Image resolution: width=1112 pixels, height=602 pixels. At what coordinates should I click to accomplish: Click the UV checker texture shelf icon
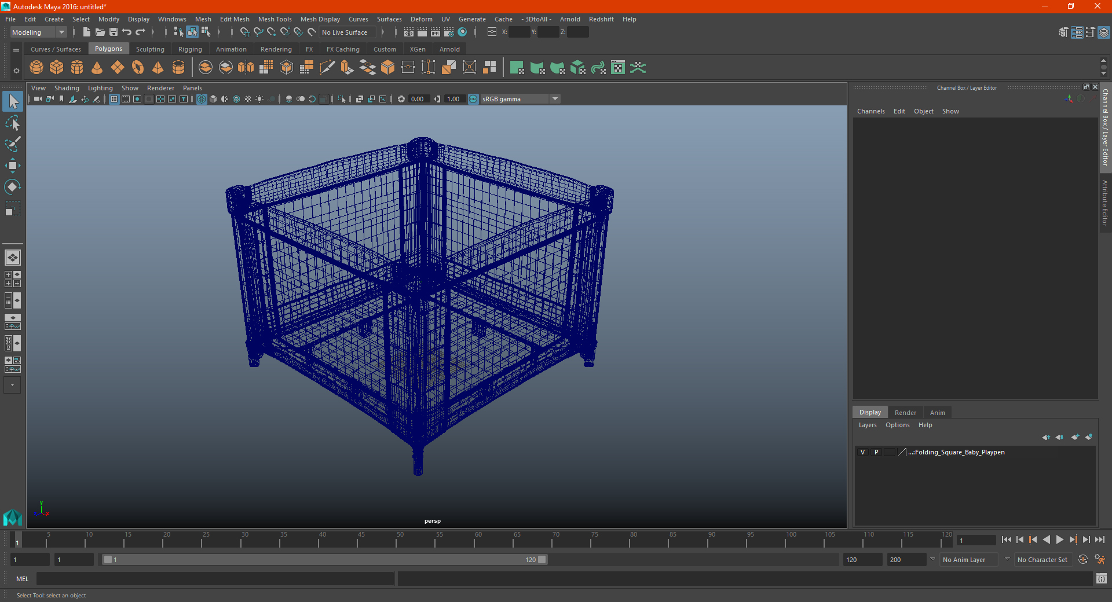coord(618,67)
